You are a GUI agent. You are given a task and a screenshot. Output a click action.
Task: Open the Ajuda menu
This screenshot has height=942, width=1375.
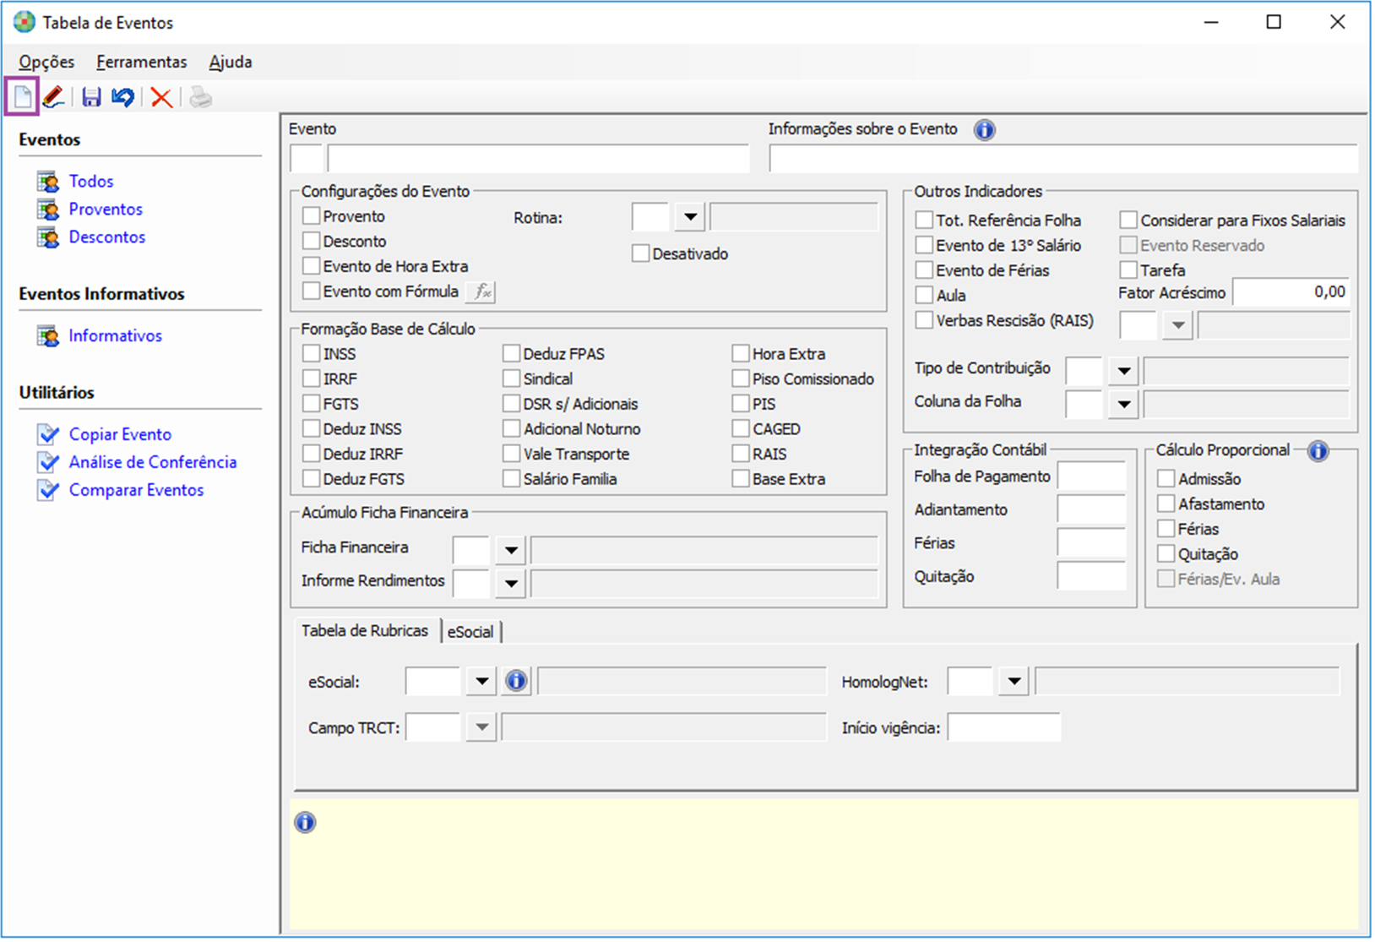(x=231, y=62)
